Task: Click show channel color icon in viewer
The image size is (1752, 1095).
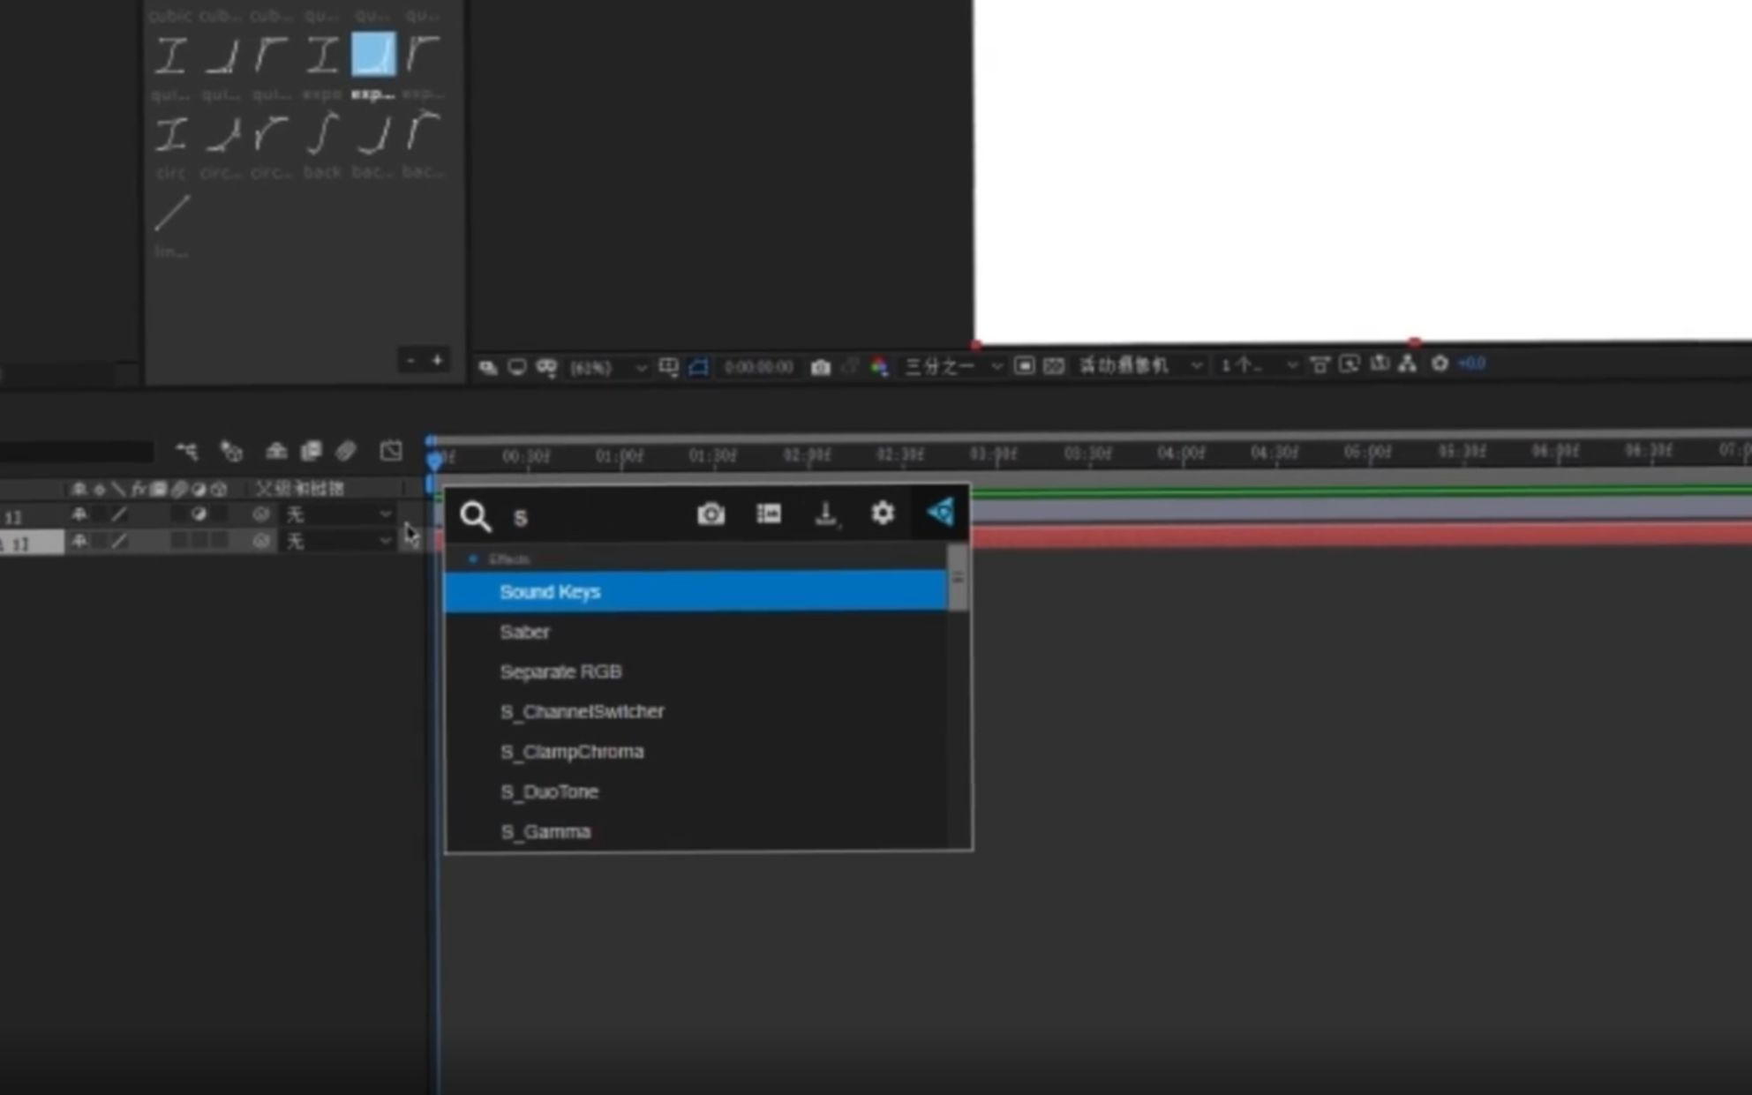Action: [879, 367]
